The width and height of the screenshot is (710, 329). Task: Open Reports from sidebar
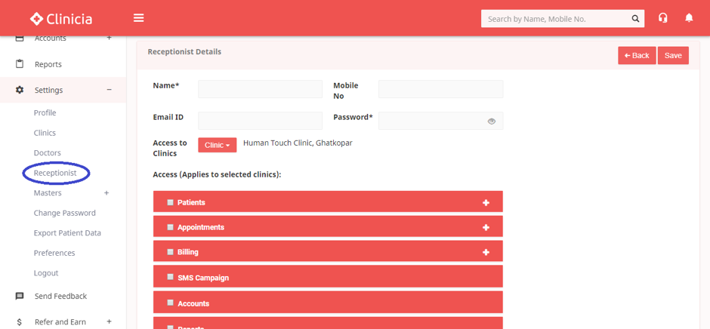pyautogui.click(x=48, y=64)
